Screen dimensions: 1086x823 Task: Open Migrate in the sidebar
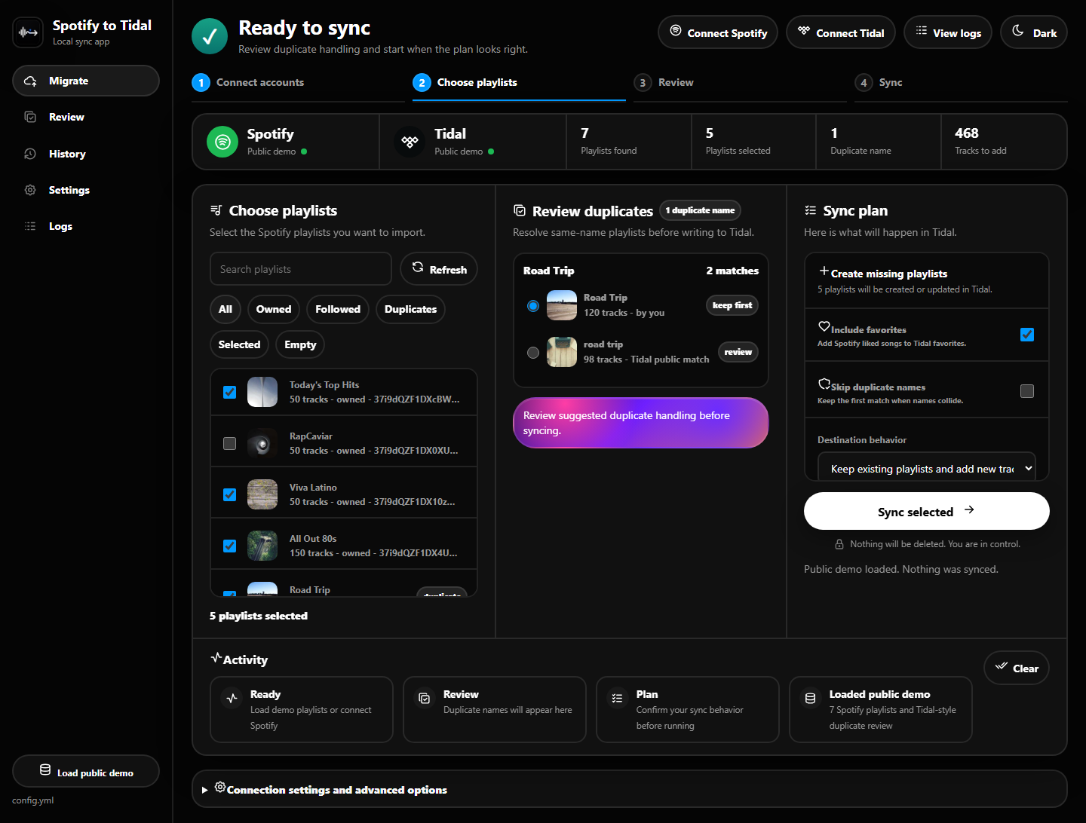coord(86,81)
